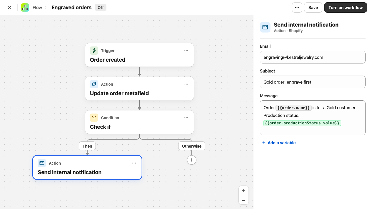Open options menu for the Check if condition

pos(186,118)
